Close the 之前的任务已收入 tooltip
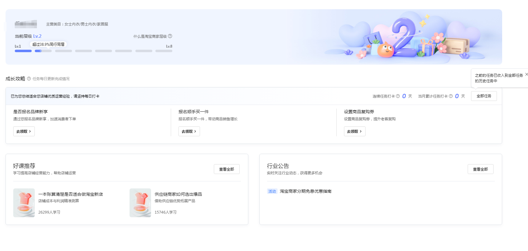This screenshot has width=528, height=251. coord(526,74)
